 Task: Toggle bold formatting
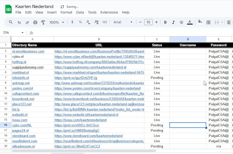[165, 22]
